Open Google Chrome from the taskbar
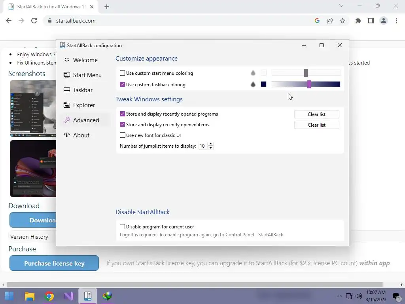Image resolution: width=405 pixels, height=304 pixels. coord(49,296)
